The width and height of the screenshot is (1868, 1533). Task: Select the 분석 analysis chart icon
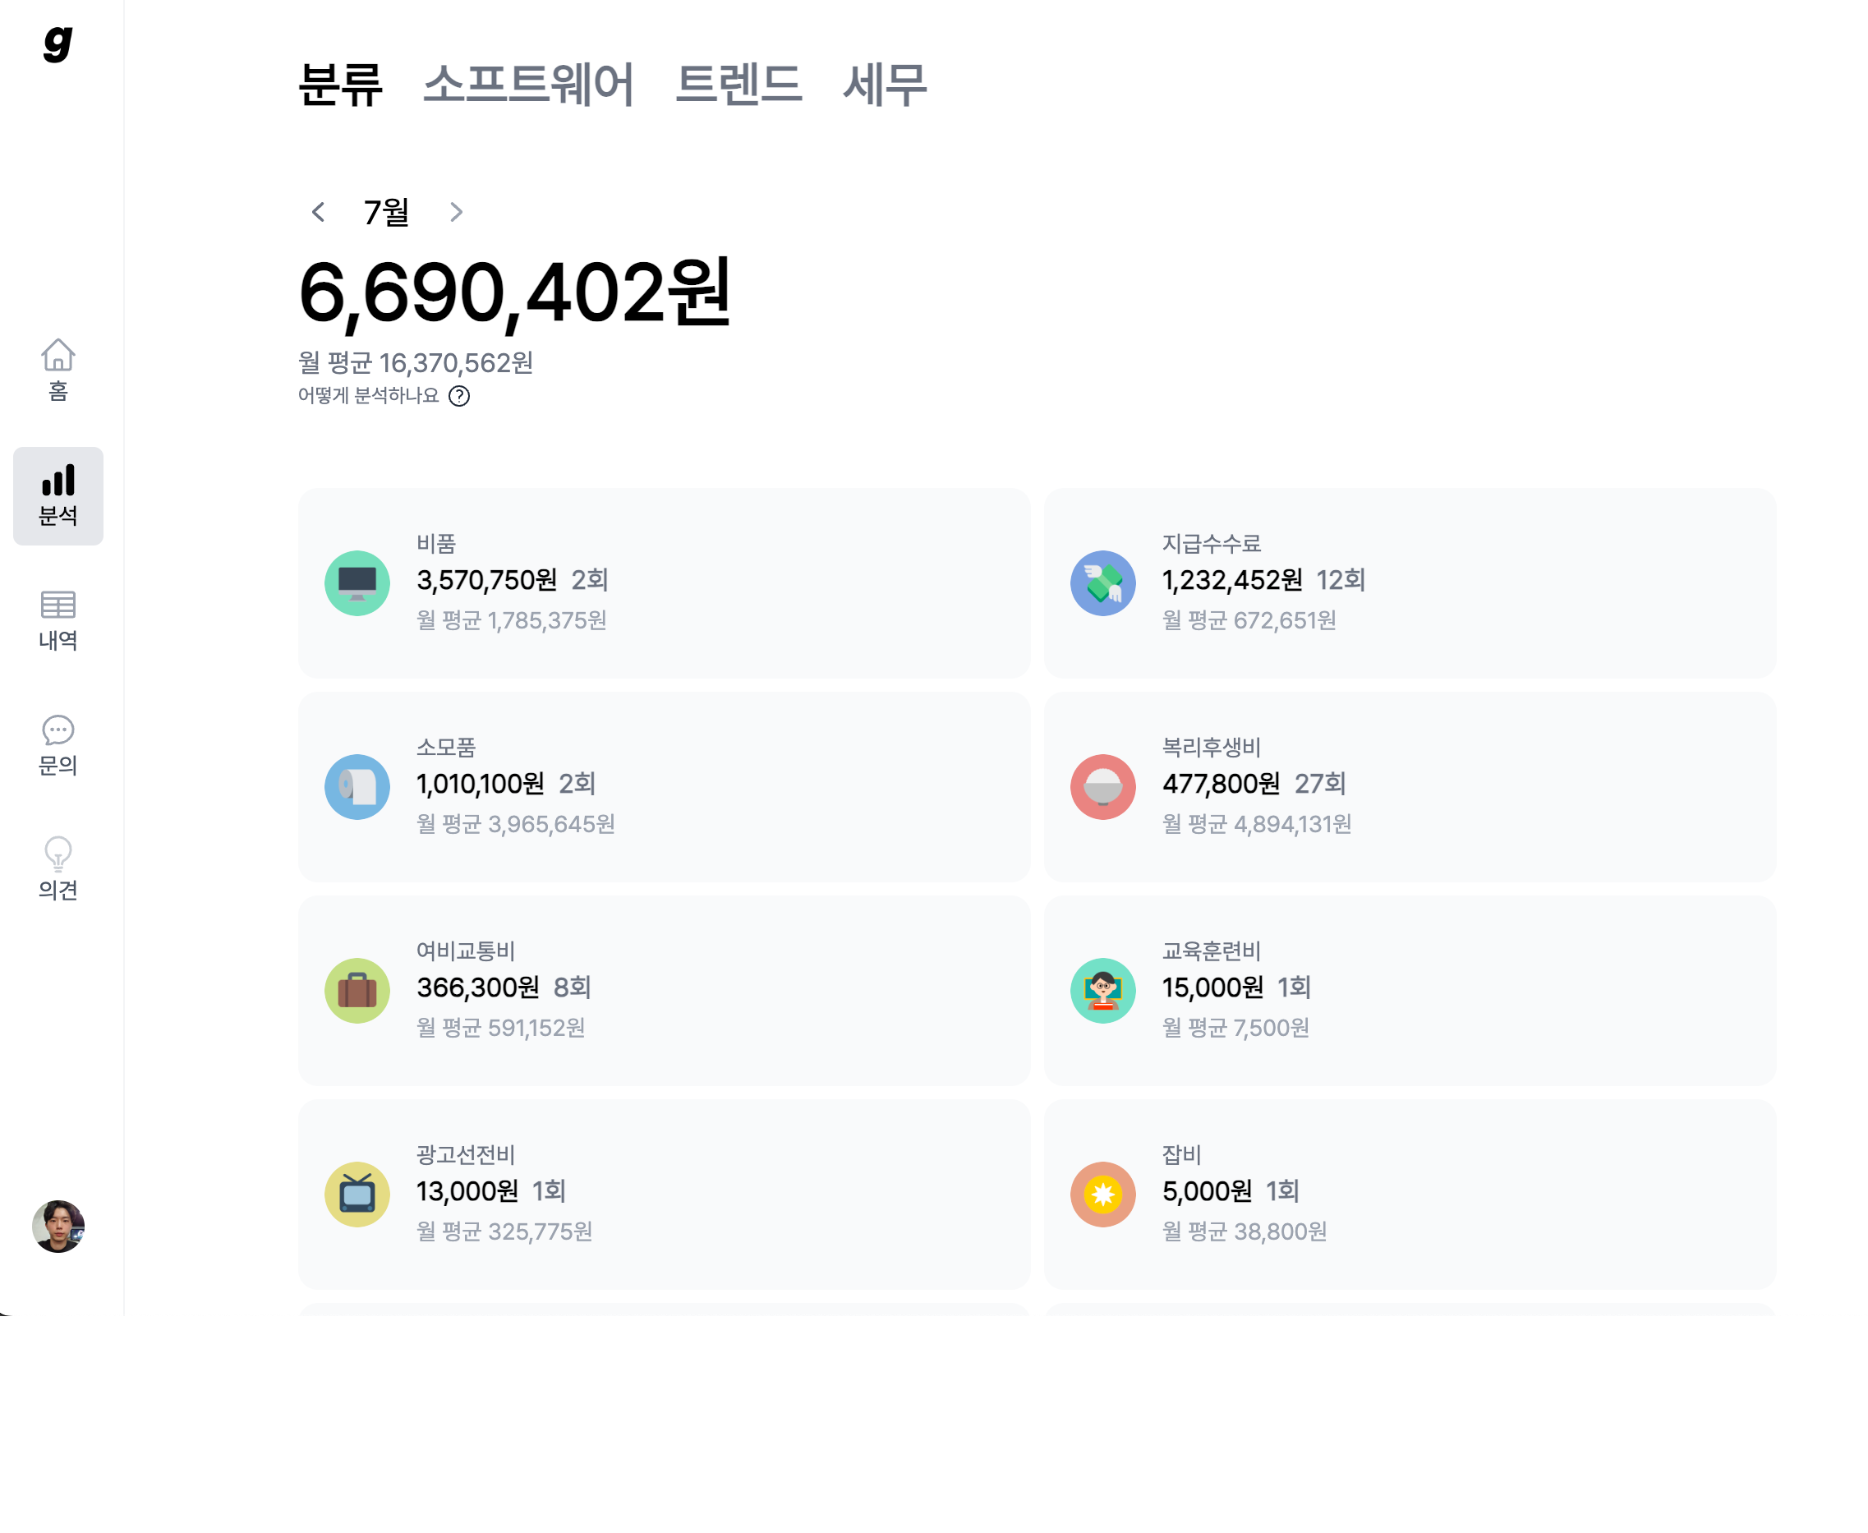point(58,482)
